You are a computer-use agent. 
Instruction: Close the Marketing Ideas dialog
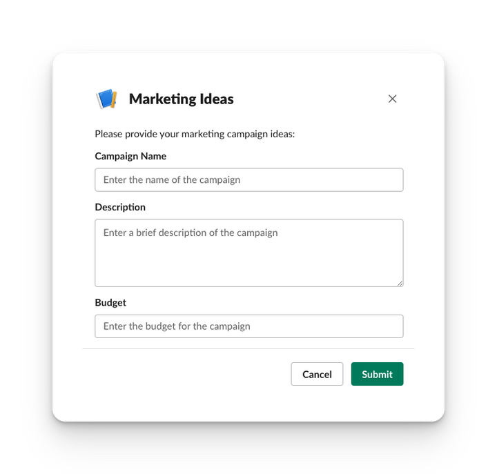pos(392,99)
